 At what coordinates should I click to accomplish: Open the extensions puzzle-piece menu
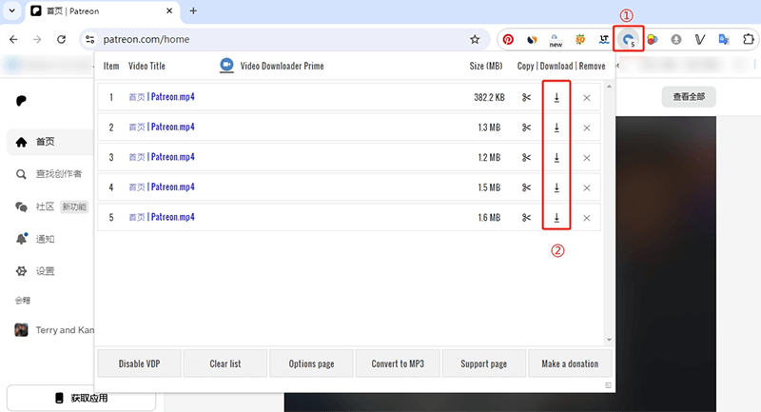pyautogui.click(x=749, y=39)
